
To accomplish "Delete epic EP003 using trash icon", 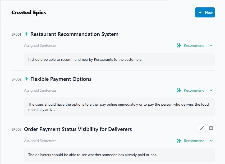I will 211,128.
